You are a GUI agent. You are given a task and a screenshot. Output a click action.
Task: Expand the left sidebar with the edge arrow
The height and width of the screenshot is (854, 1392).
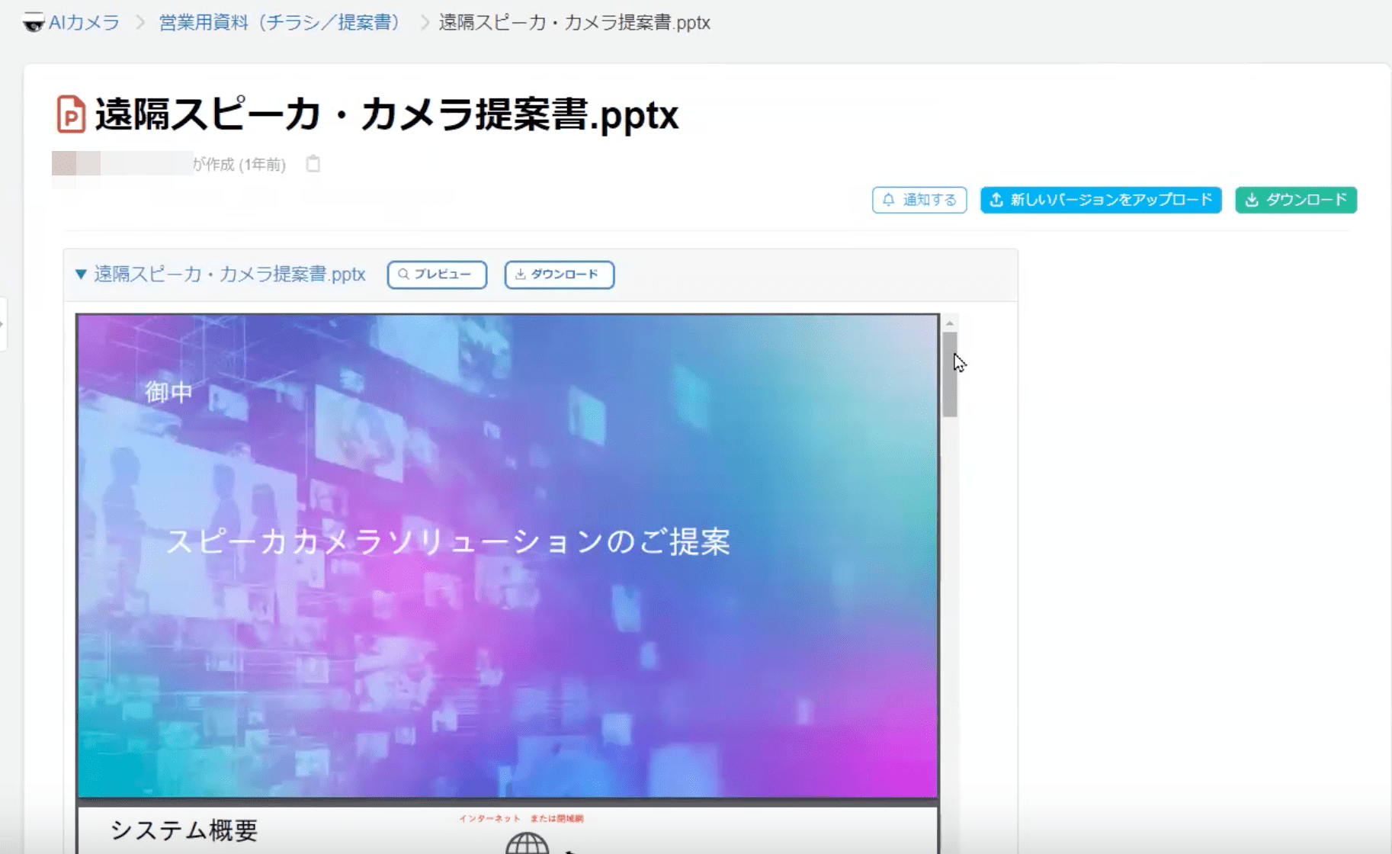[x=5, y=324]
